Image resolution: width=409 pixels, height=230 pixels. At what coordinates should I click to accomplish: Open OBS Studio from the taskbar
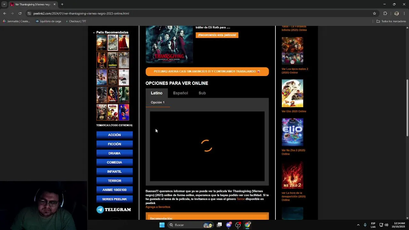click(238, 225)
